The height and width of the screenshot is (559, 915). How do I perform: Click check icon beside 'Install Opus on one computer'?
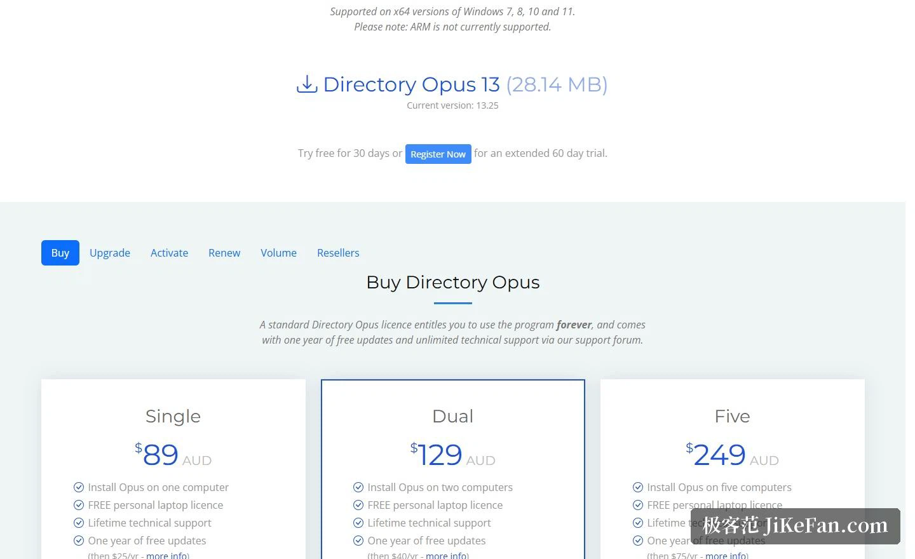point(79,487)
